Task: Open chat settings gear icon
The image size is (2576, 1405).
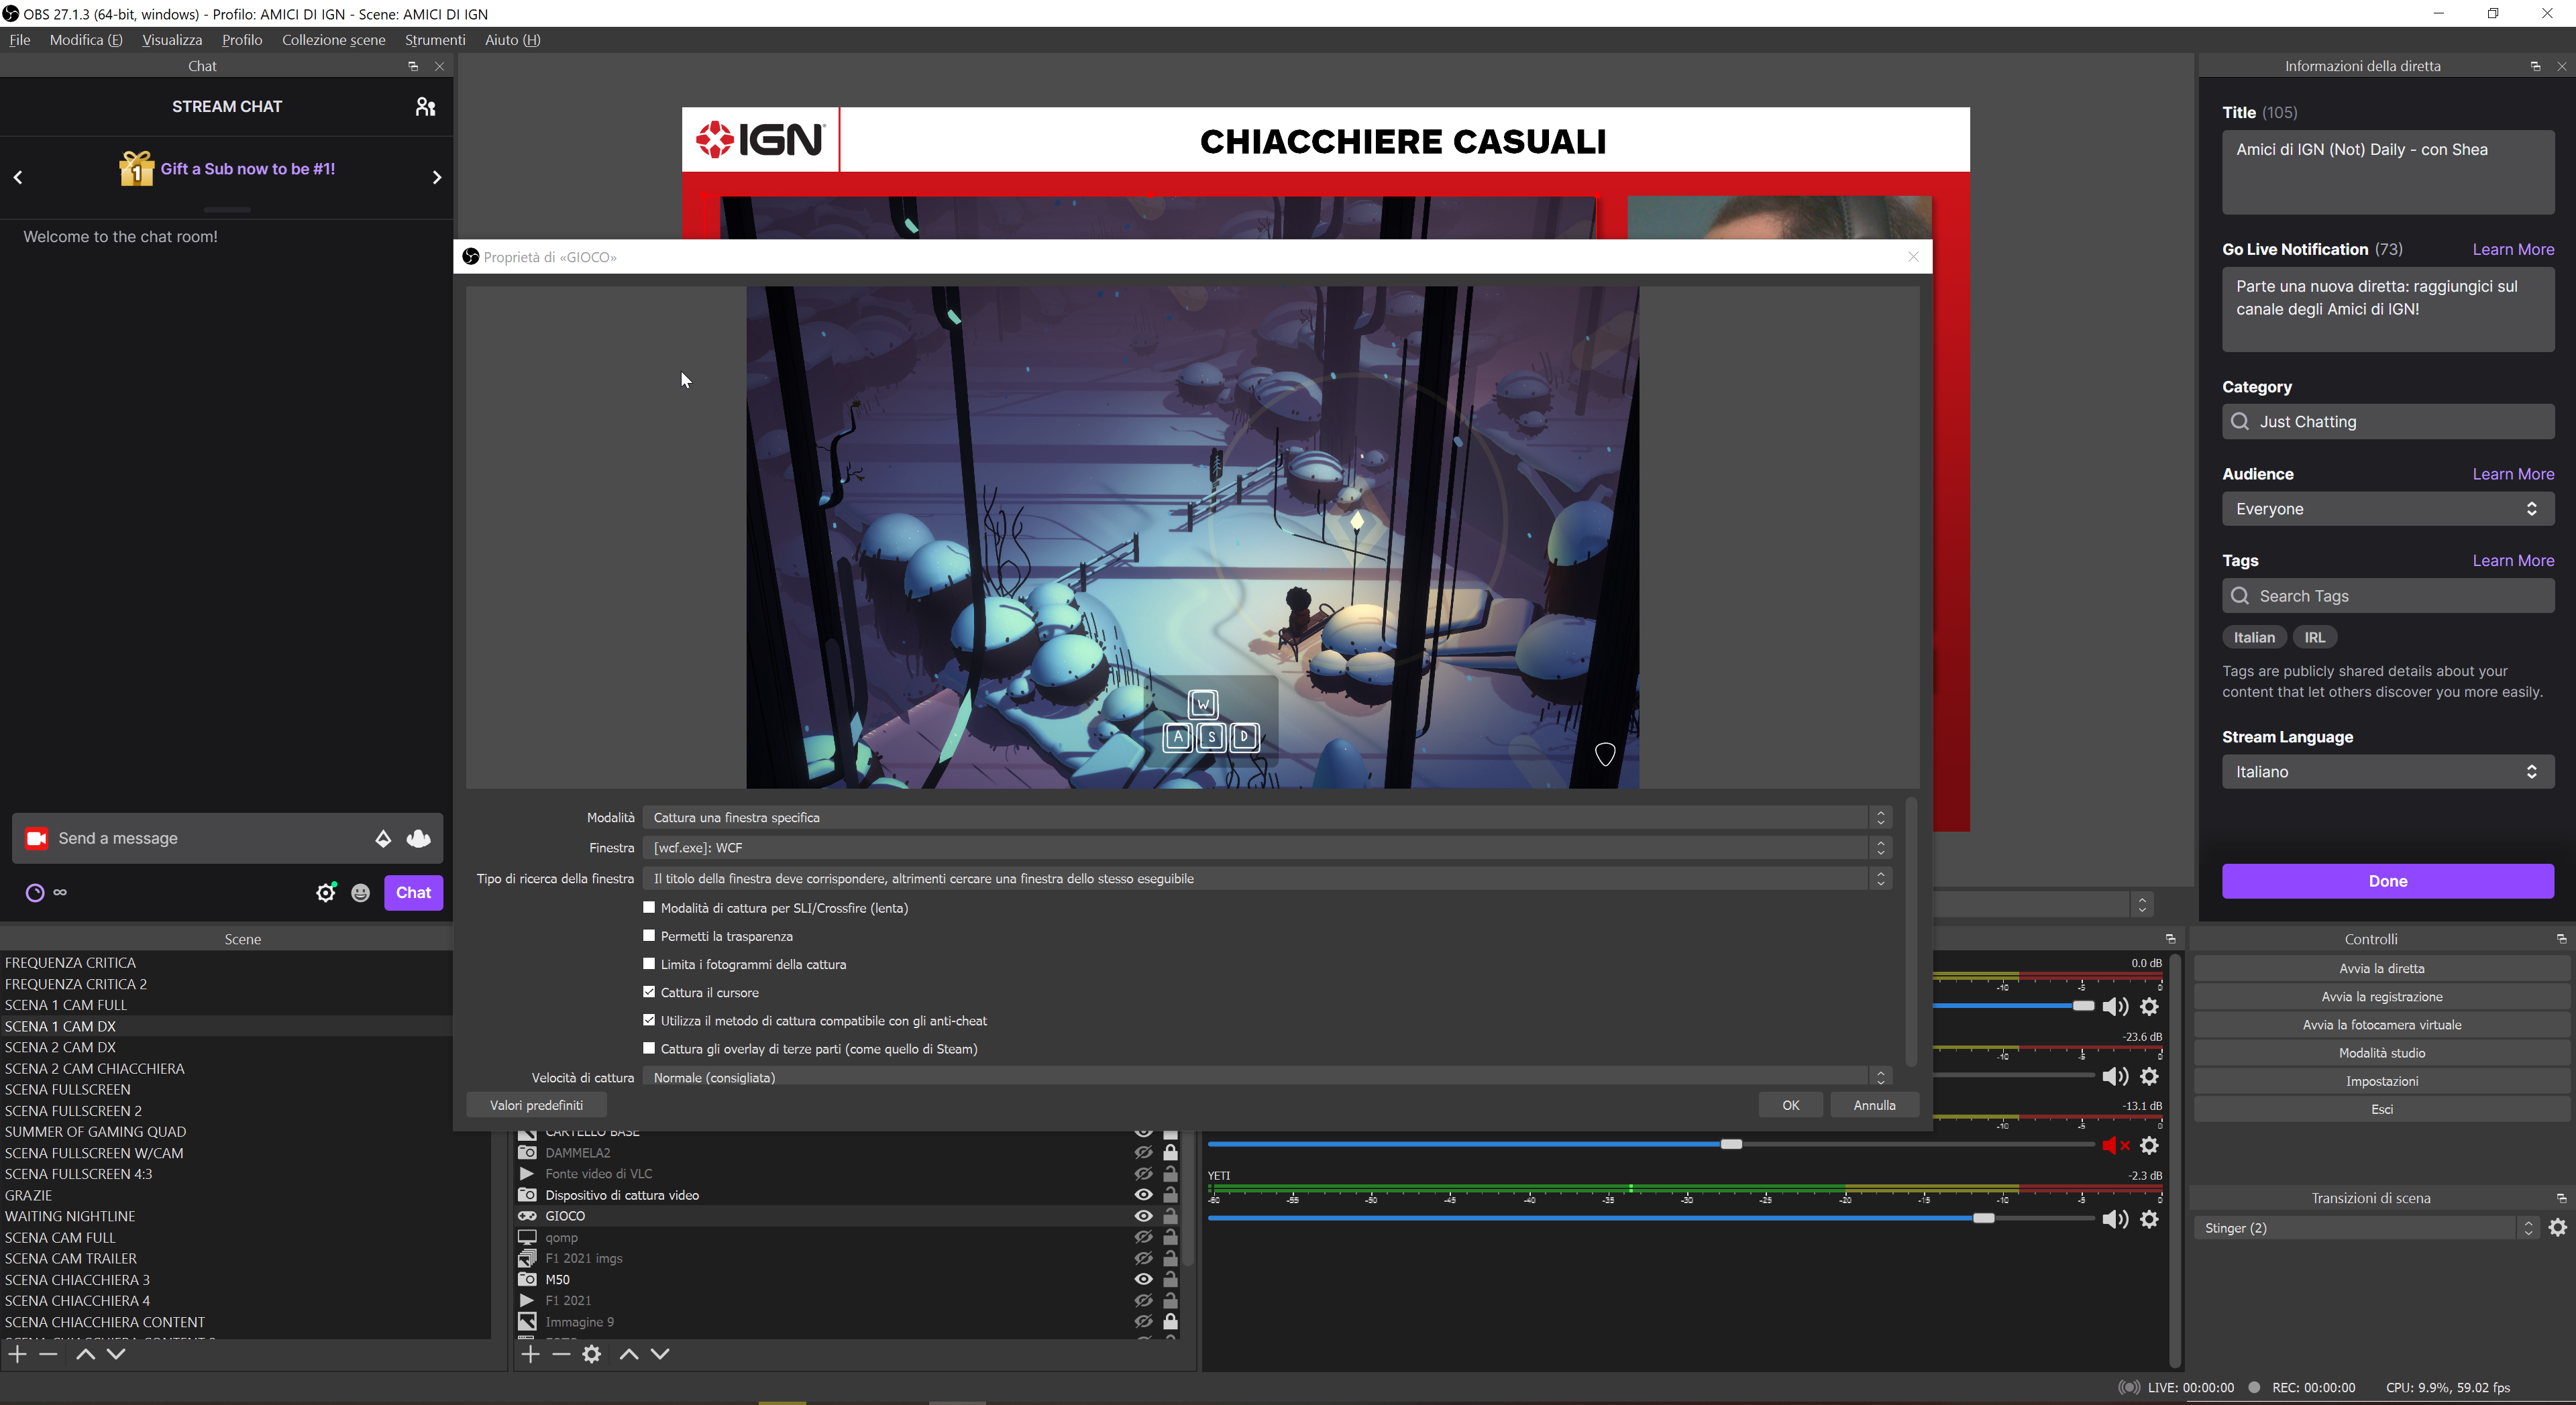Action: [326, 892]
